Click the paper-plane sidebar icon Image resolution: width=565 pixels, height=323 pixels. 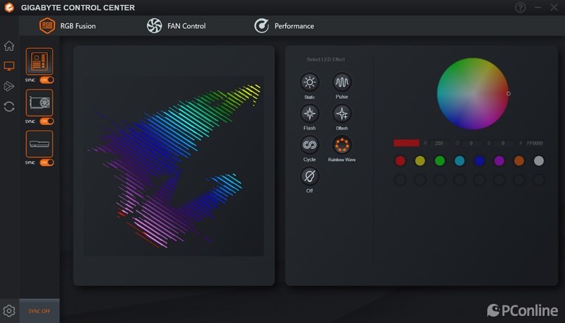click(x=9, y=86)
